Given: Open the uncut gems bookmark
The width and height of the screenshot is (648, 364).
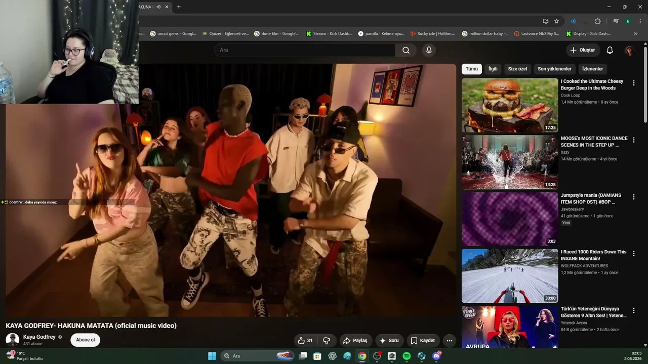Looking at the screenshot, I should coord(173,34).
